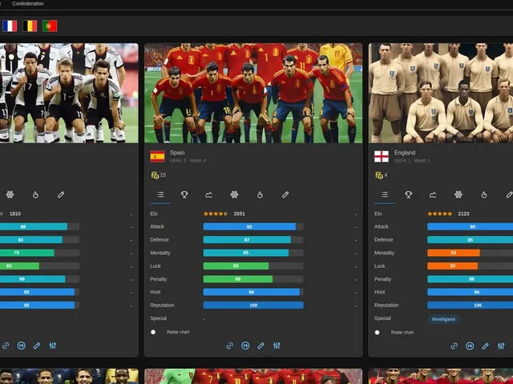Click England card versus icon

click(470, 346)
